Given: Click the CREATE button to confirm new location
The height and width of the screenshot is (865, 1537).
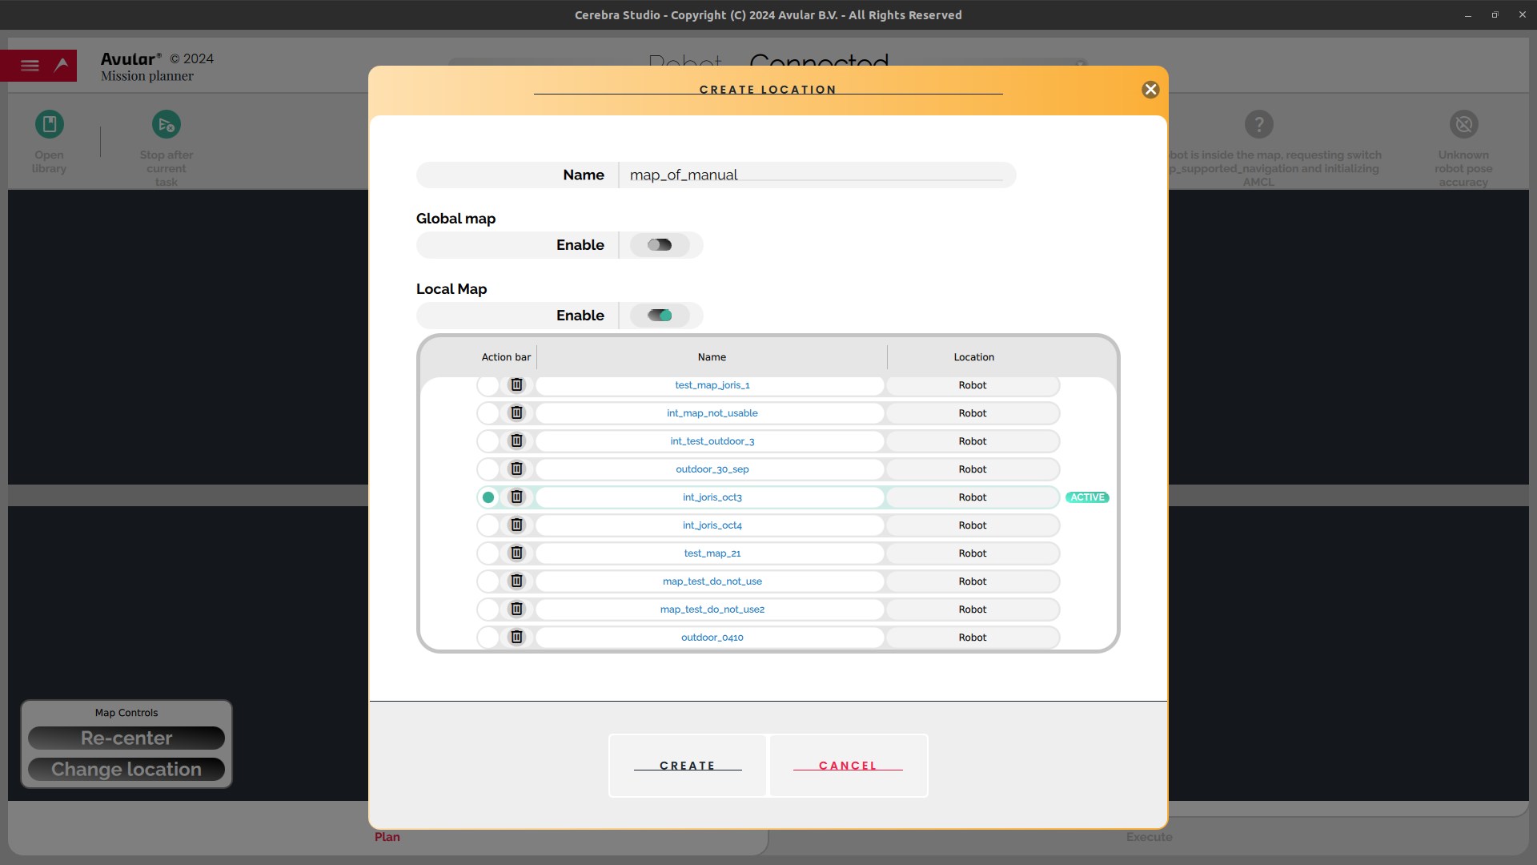Looking at the screenshot, I should click(x=687, y=765).
